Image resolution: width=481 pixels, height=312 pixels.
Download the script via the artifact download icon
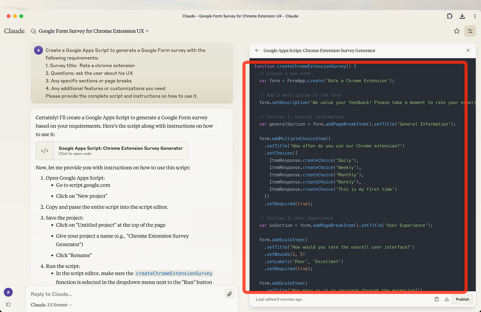coord(447,299)
